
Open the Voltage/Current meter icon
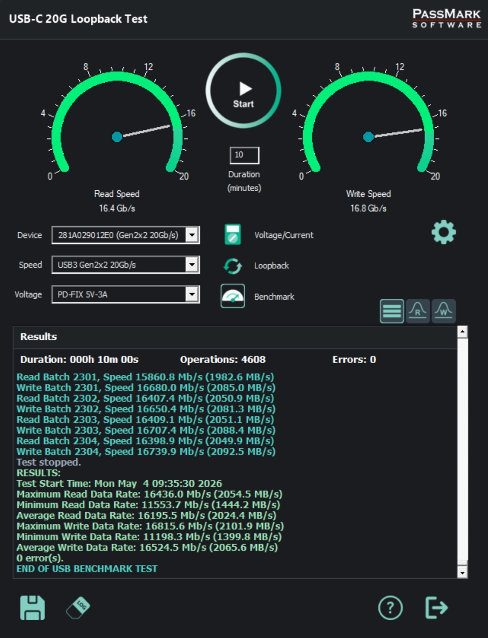point(233,235)
